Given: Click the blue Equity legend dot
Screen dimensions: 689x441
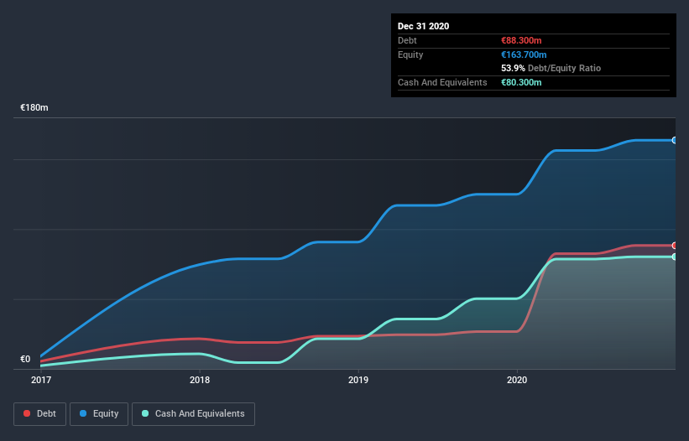Looking at the screenshot, I should pyautogui.click(x=83, y=413).
